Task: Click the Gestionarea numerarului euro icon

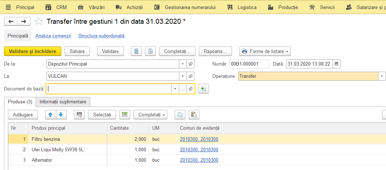Action: 157,7
